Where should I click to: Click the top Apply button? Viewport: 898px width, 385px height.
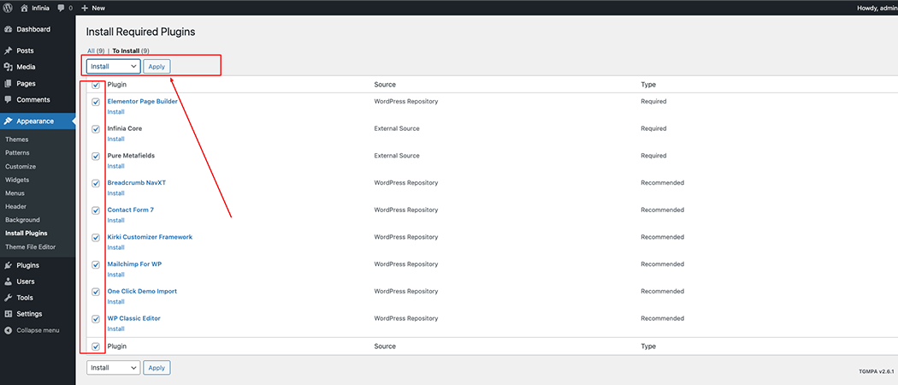click(x=157, y=67)
